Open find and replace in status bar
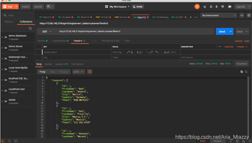The image size is (252, 143). [9, 141]
